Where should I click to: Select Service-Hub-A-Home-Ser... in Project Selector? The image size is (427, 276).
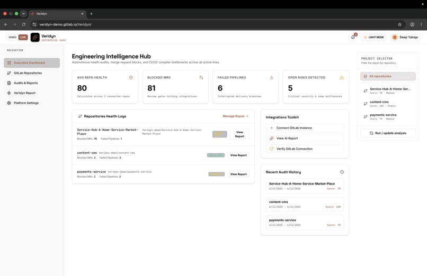[388, 91]
